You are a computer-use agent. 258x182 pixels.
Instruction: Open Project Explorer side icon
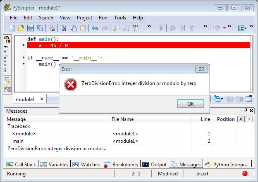coord(7,89)
